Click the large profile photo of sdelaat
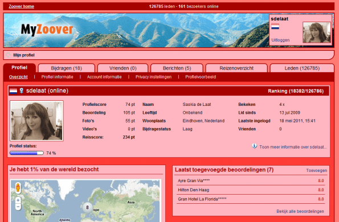339x222 pixels. [x=36, y=121]
